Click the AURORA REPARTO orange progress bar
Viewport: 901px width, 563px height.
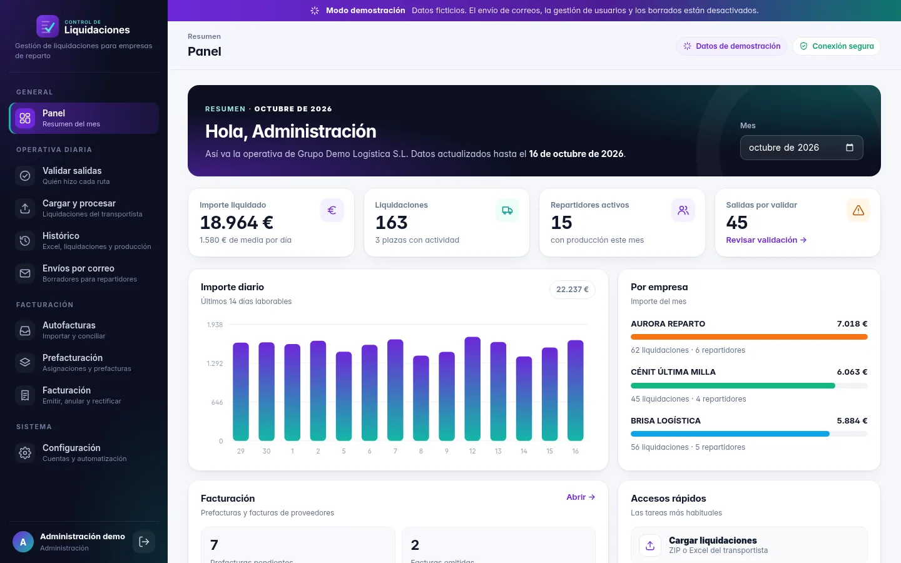click(749, 337)
